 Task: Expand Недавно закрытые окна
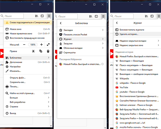pyautogui.click(x=137, y=45)
